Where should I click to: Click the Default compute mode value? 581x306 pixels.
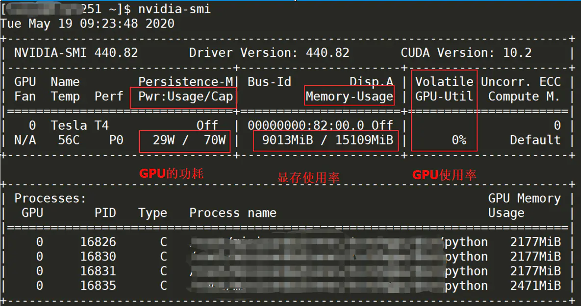coord(535,140)
